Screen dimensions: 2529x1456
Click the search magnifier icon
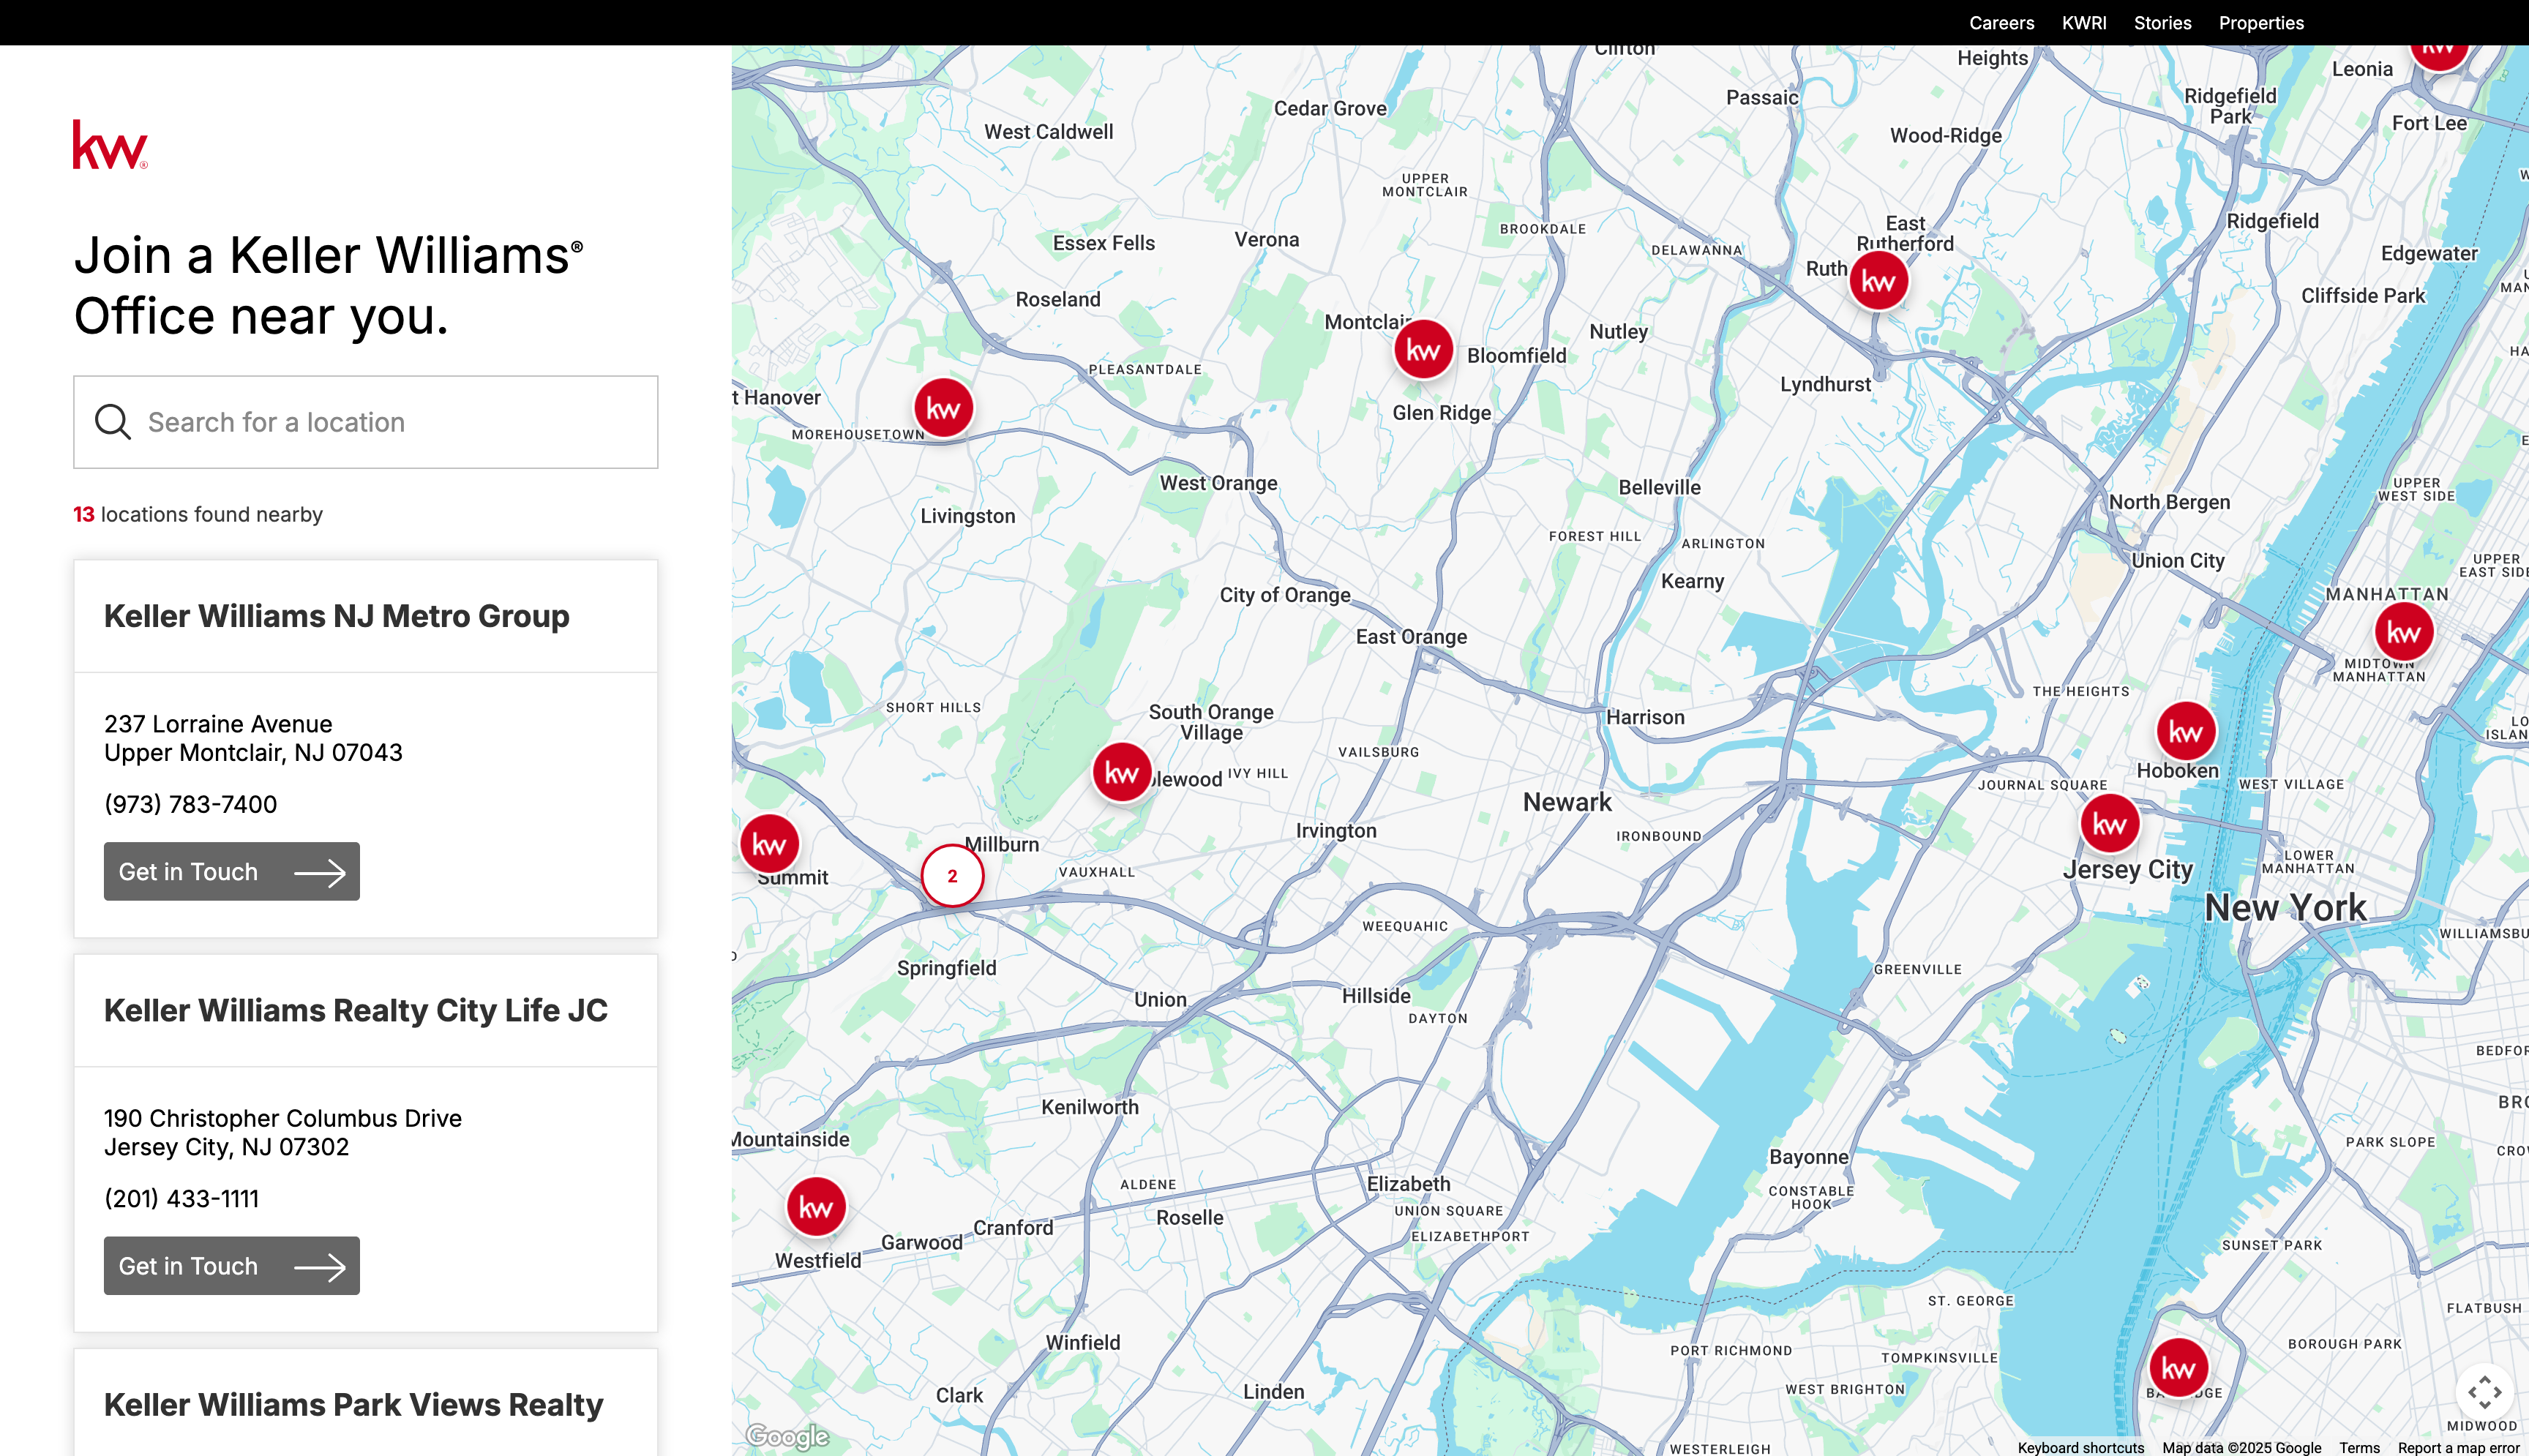112,422
